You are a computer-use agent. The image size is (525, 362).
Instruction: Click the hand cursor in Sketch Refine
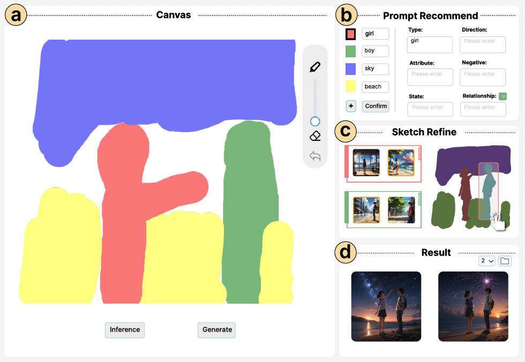coord(499,222)
